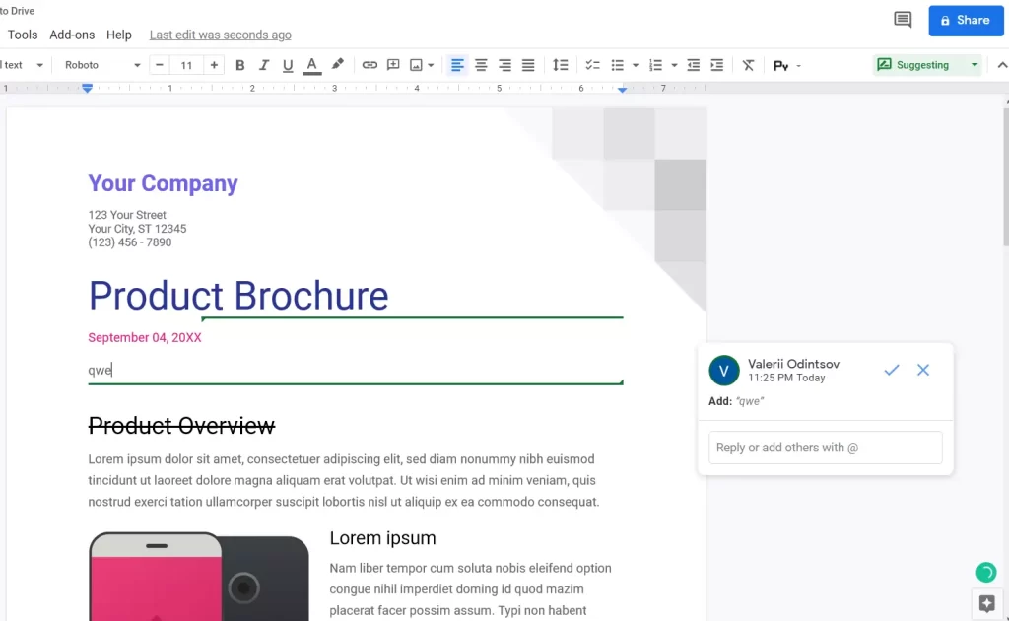Insert a checklist

(592, 65)
